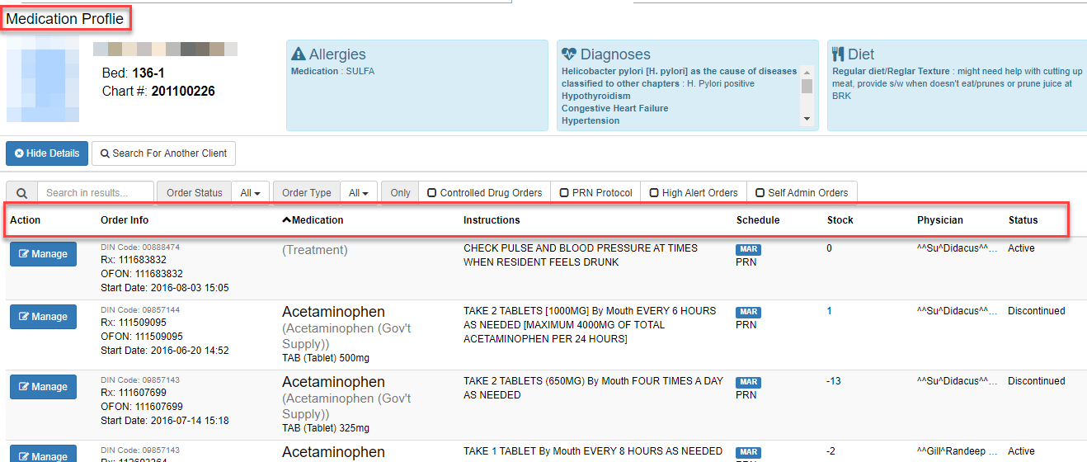Viewport: 1087px width, 462px height.
Task: Sort by the Schedule column header
Action: (757, 220)
